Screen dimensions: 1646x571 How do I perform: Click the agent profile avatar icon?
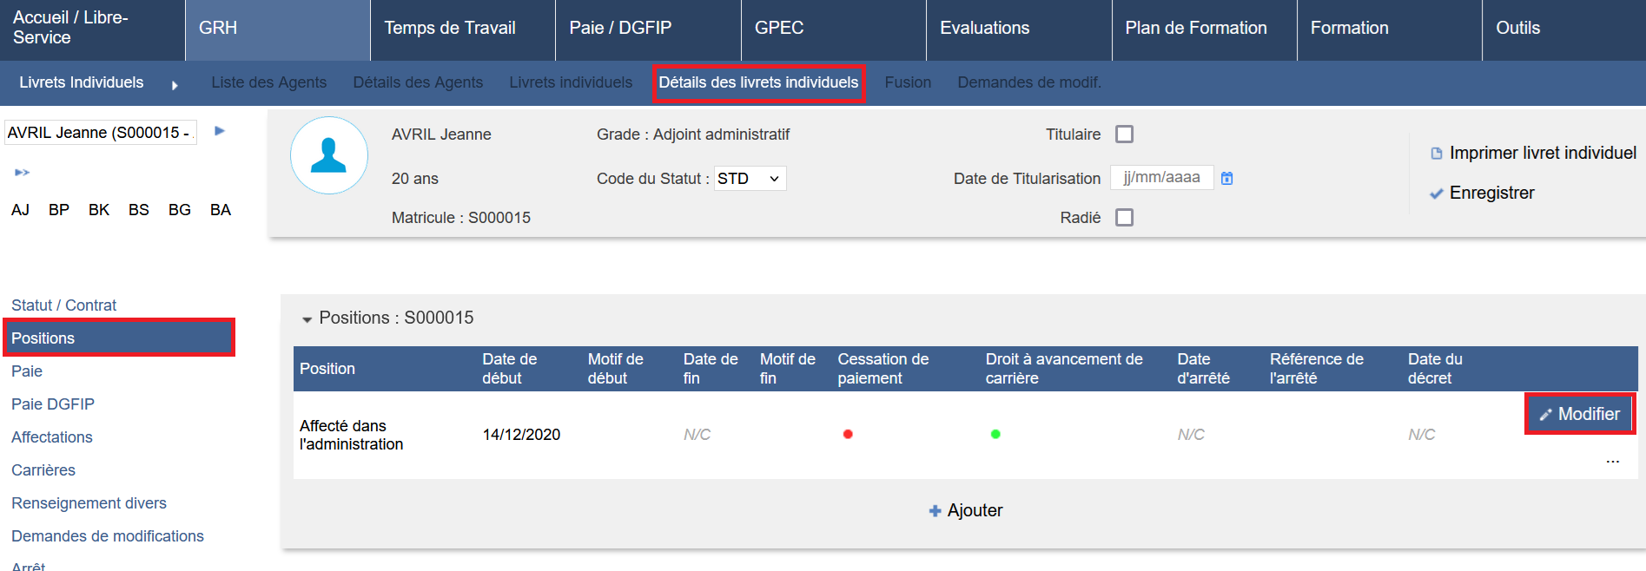coord(328,155)
